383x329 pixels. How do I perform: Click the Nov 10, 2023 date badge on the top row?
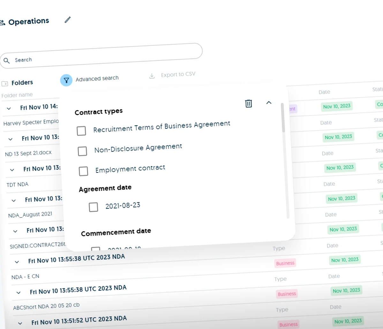(336, 106)
